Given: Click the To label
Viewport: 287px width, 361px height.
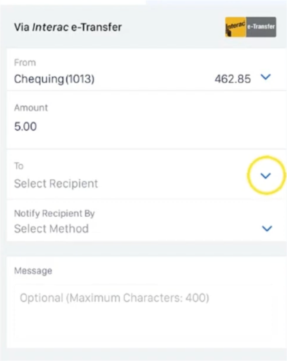Looking at the screenshot, I should pos(19,166).
